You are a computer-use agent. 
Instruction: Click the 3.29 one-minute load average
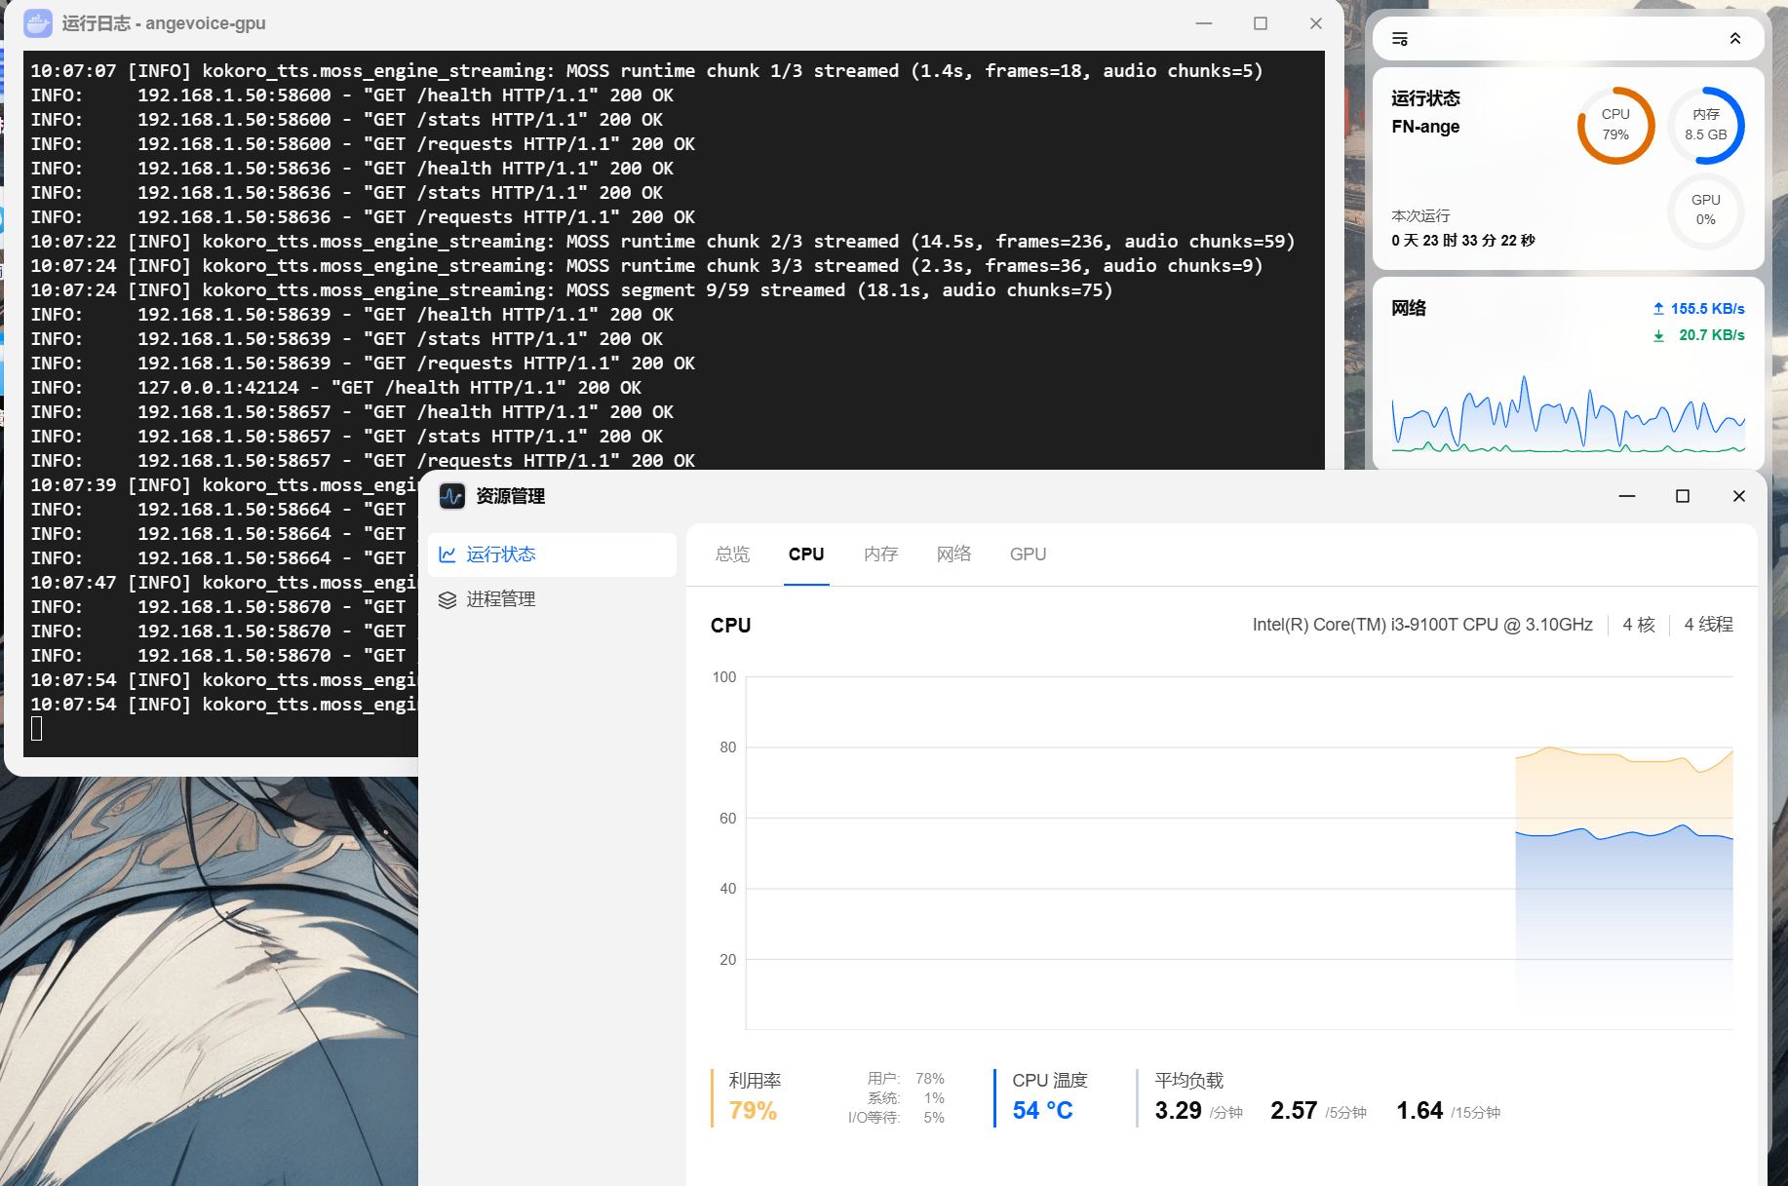[1178, 1111]
